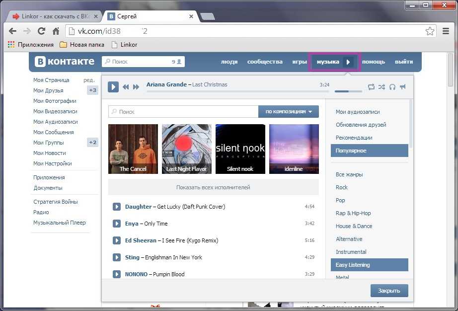Viewport: 458px width, 311px height.
Task: Open Silent nook artist thumbnail
Action: [x=240, y=149]
